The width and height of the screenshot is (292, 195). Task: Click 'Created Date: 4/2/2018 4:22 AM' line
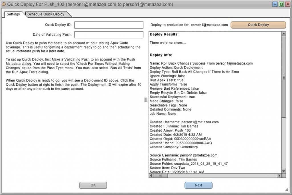coord(176,134)
